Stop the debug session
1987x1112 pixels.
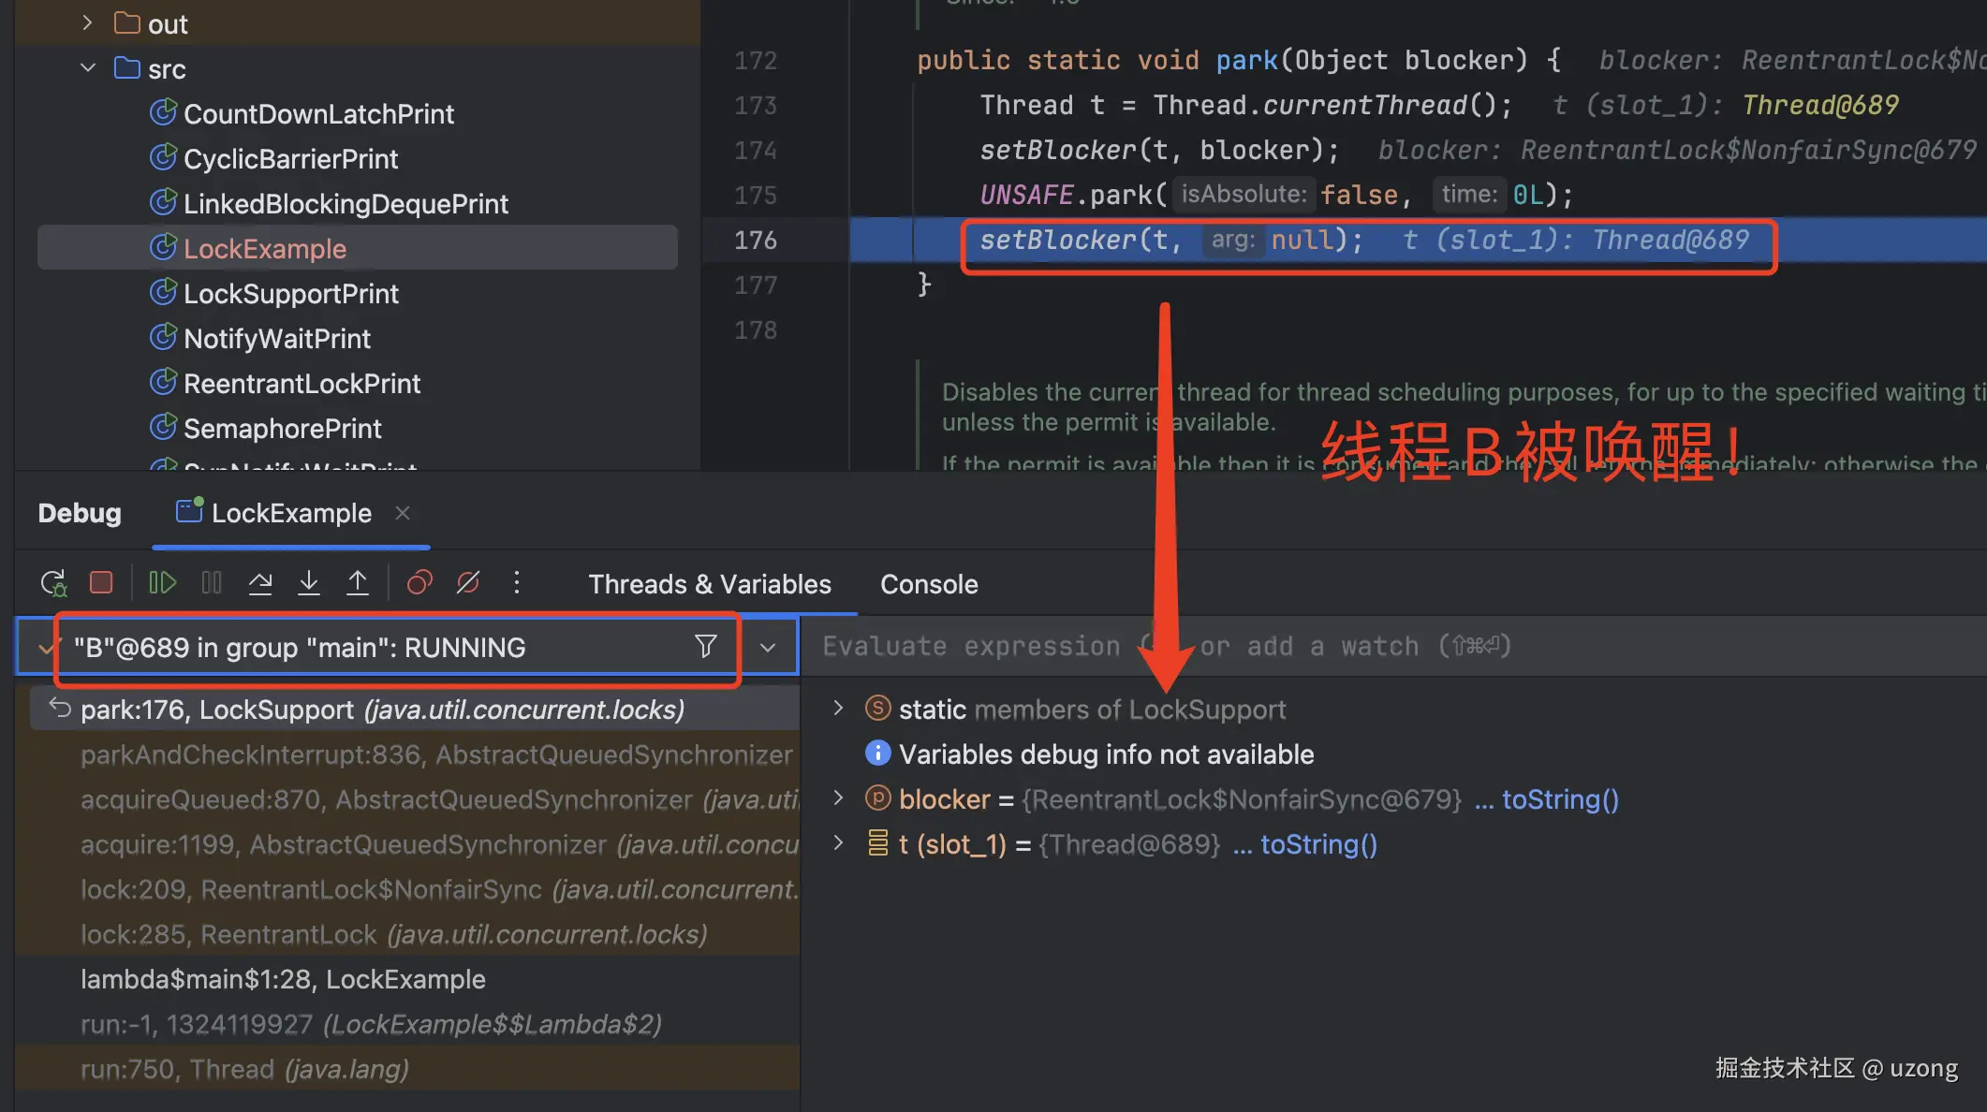click(101, 583)
